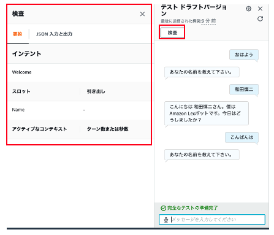Screen dimensions: 274x235
Task: Close the 検査 inspection panel
Action: [142, 14]
